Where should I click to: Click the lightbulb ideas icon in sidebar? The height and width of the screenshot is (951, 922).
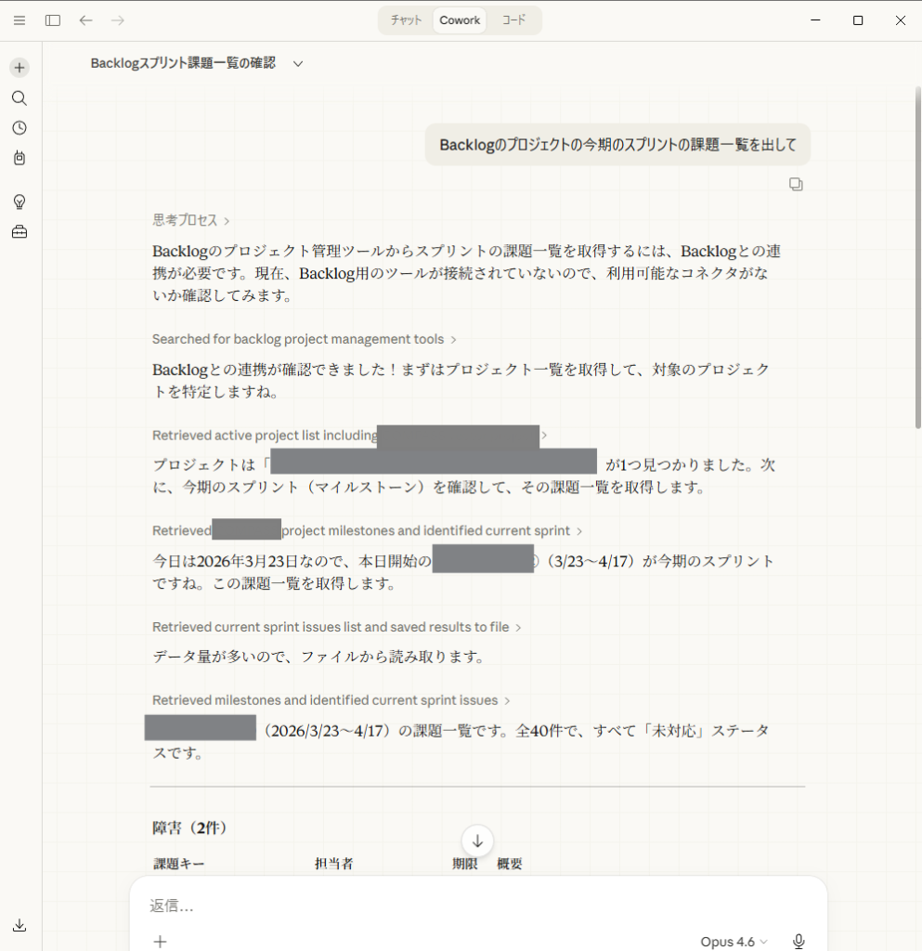[19, 202]
